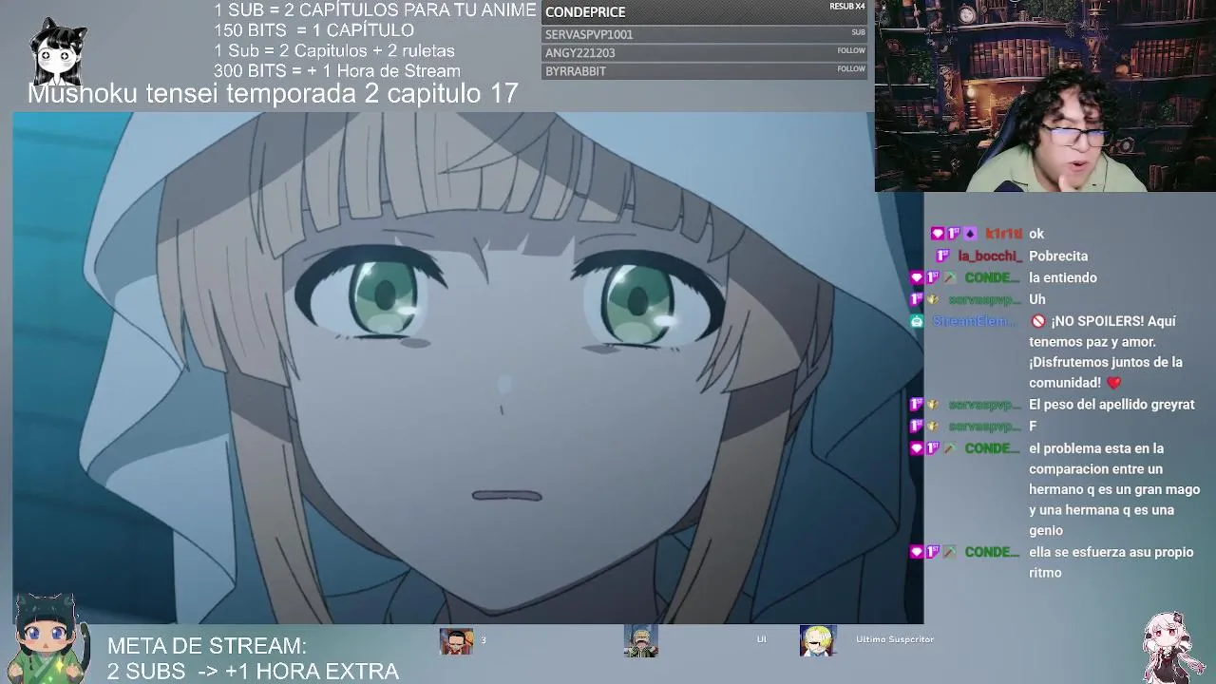The height and width of the screenshot is (684, 1216).
Task: Select the Zoro avatar in bottom bar
Action: (x=641, y=641)
